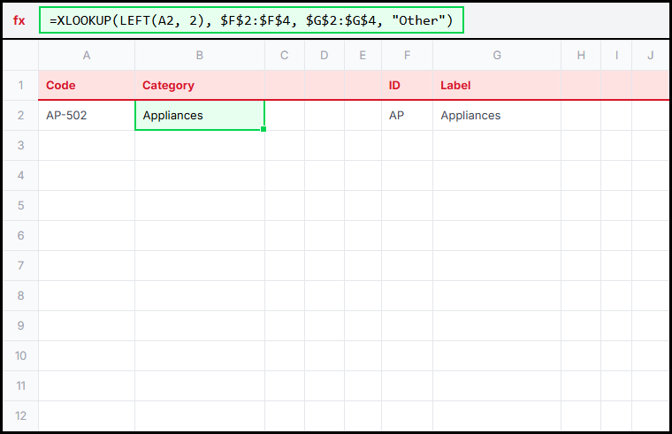
Task: Select row 4 header
Action: 20,175
